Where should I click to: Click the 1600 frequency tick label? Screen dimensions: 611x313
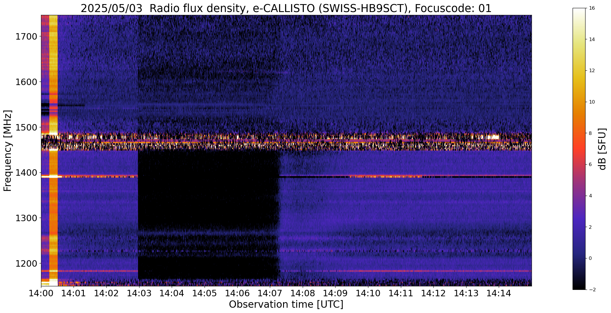coord(26,82)
